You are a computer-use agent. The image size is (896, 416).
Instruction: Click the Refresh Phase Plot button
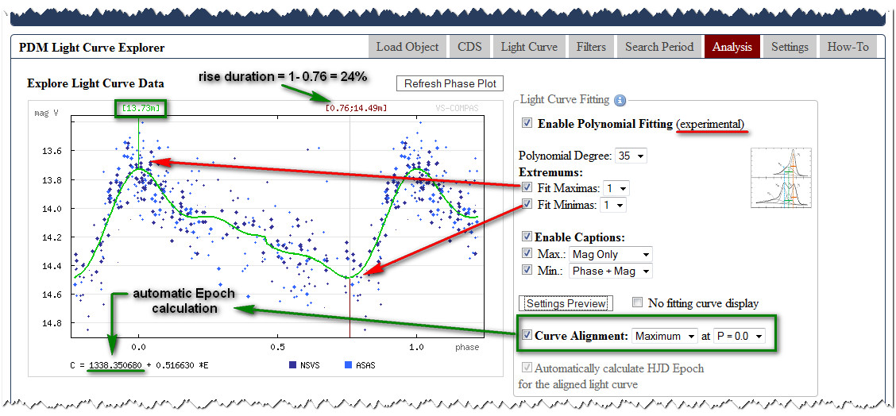450,83
